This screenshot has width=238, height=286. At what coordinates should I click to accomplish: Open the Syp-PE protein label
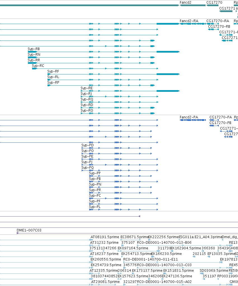[87, 156]
